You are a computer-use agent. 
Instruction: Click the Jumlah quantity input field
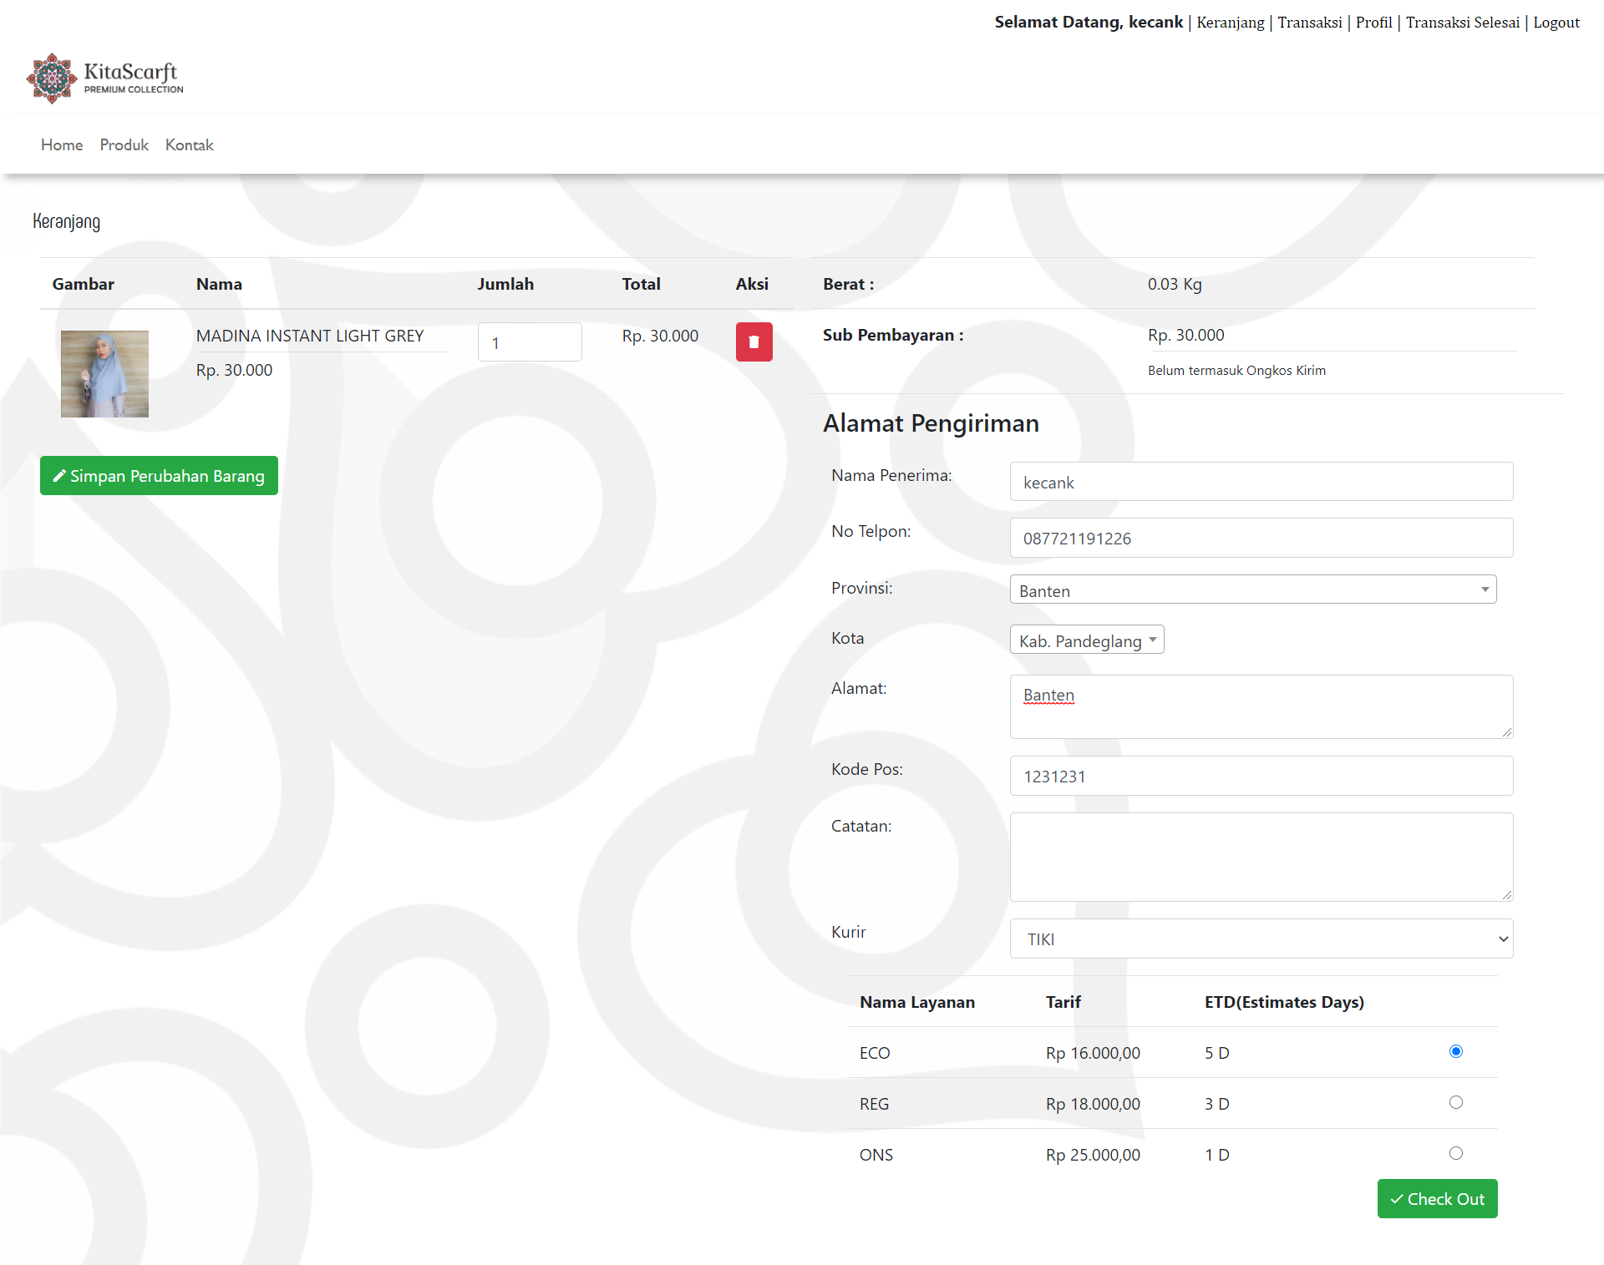pyautogui.click(x=530, y=342)
